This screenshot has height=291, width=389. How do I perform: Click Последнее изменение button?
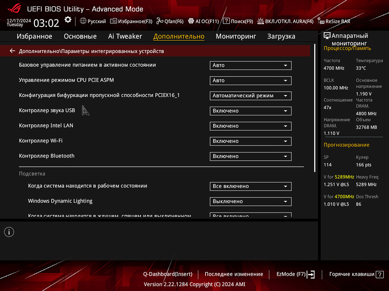234,274
